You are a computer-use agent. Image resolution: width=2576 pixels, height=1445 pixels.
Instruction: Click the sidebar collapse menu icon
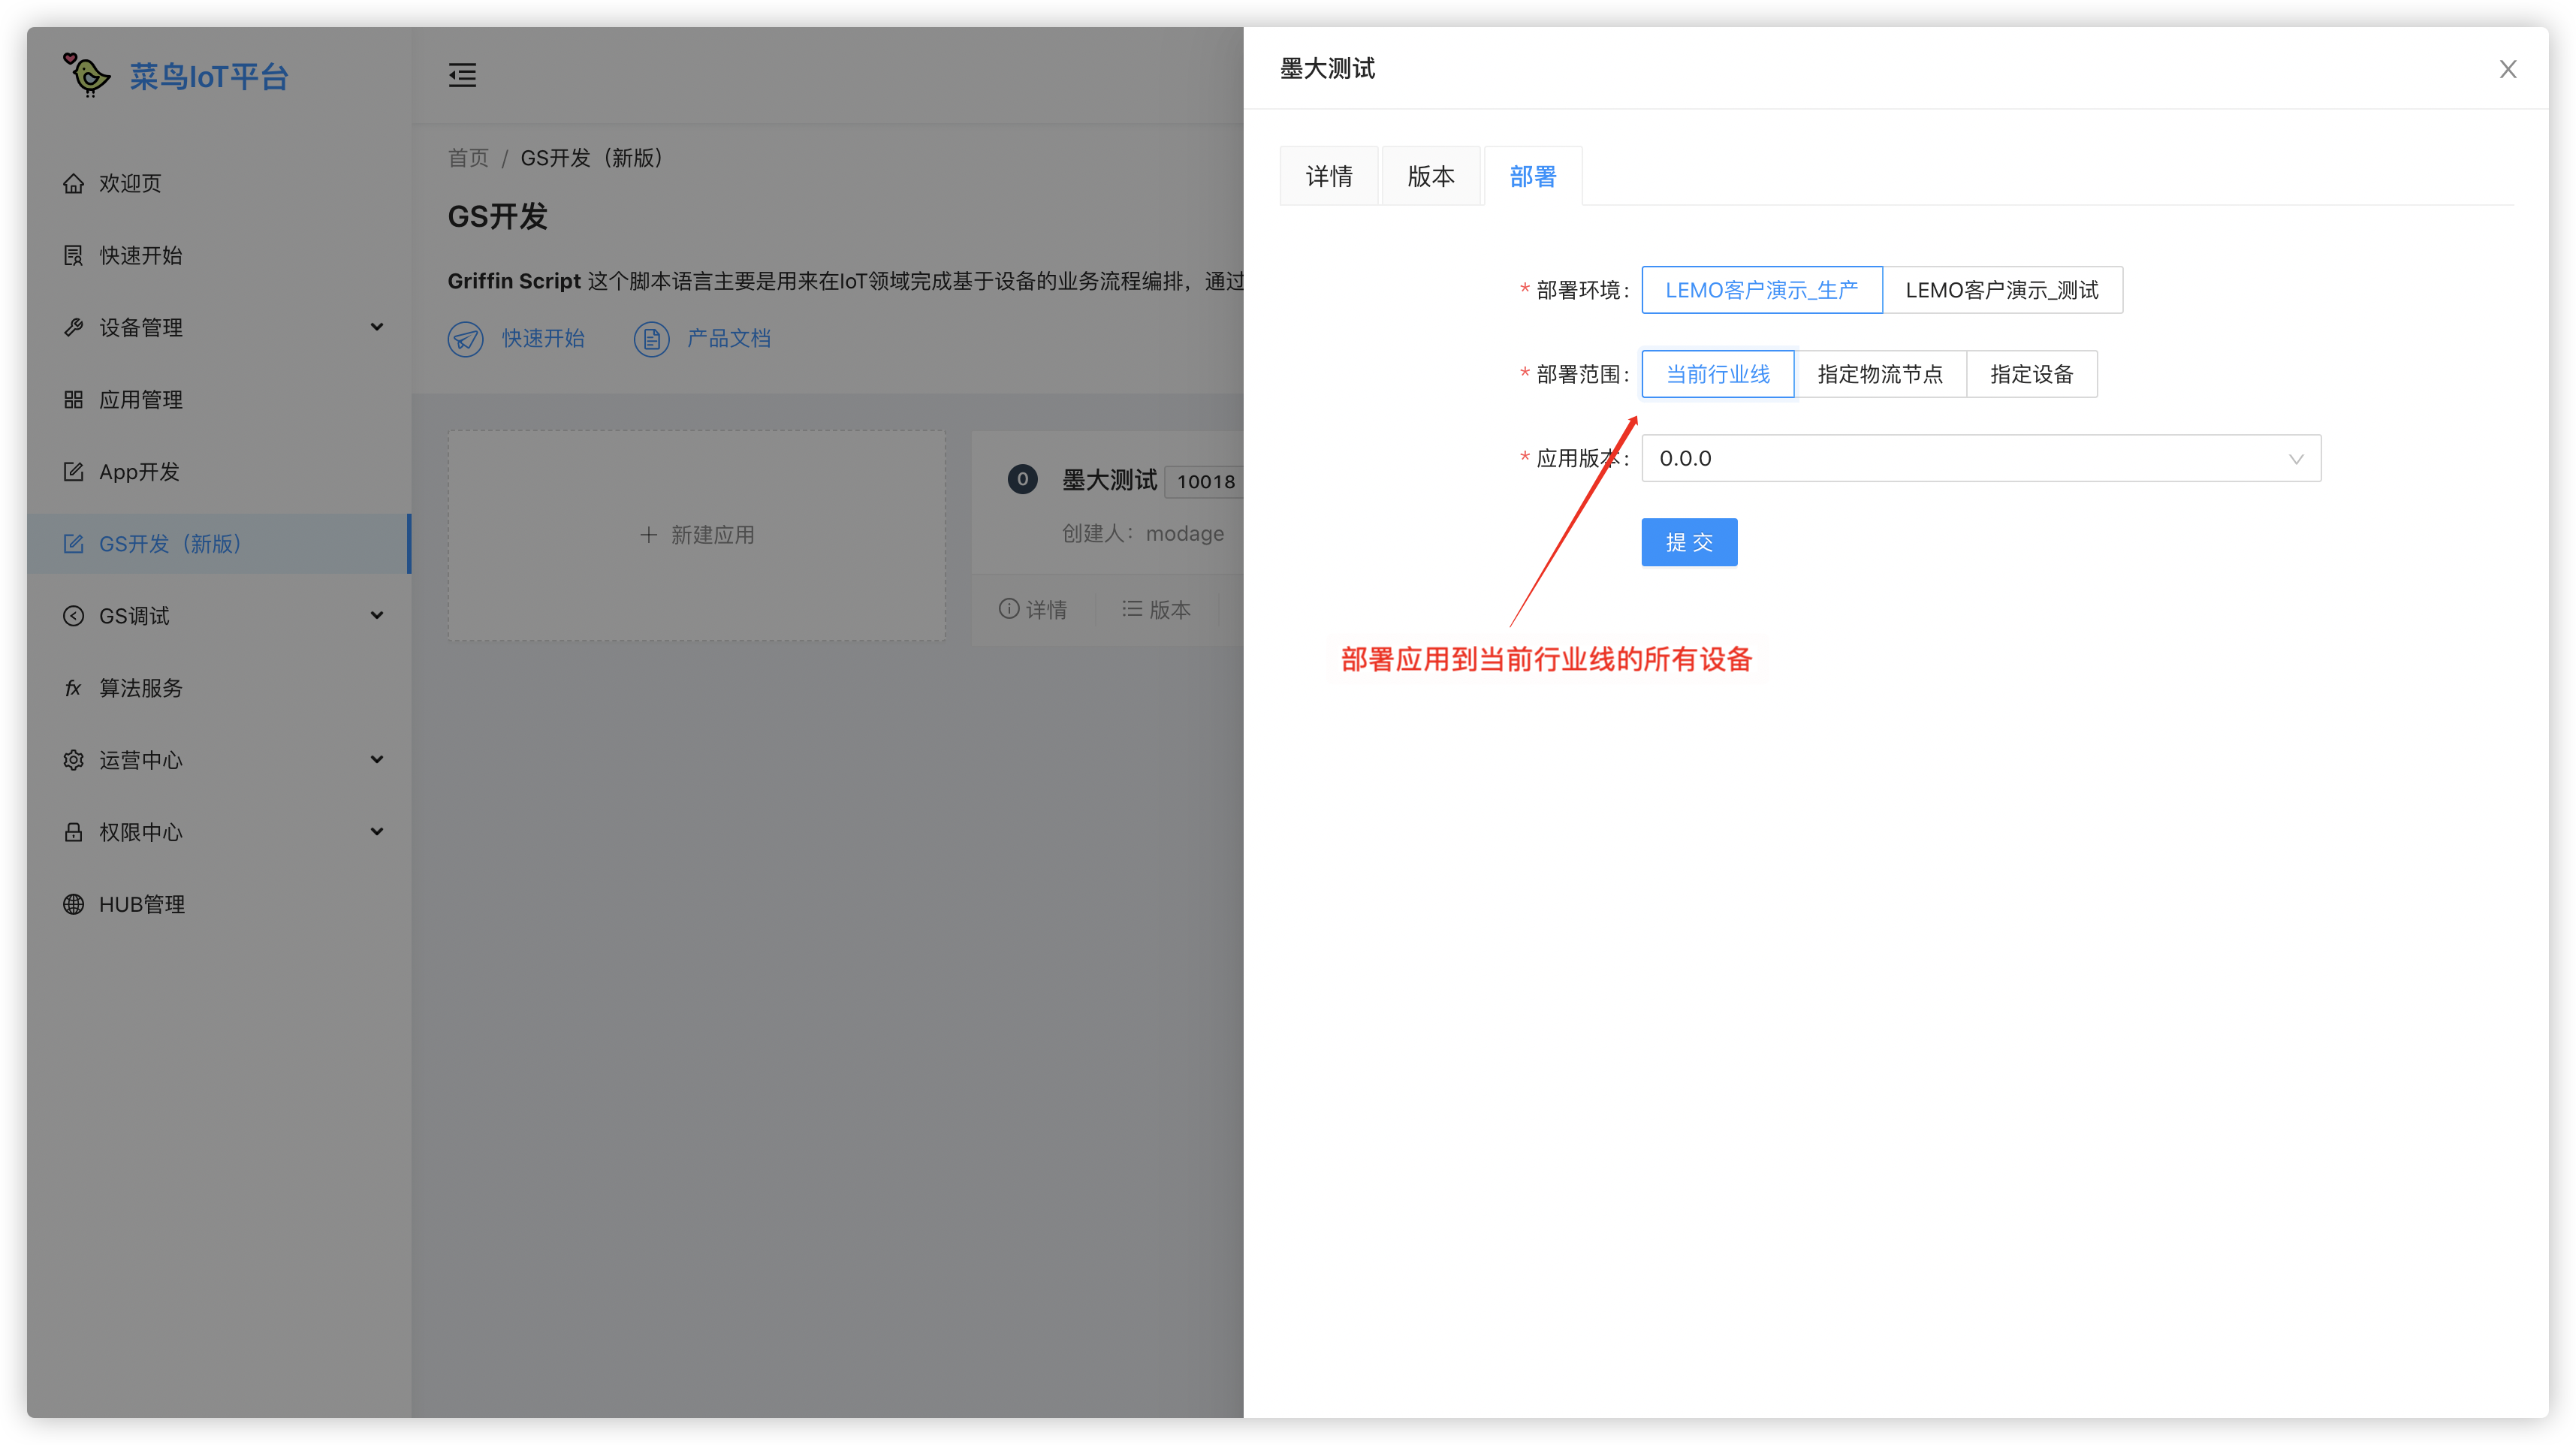(462, 75)
